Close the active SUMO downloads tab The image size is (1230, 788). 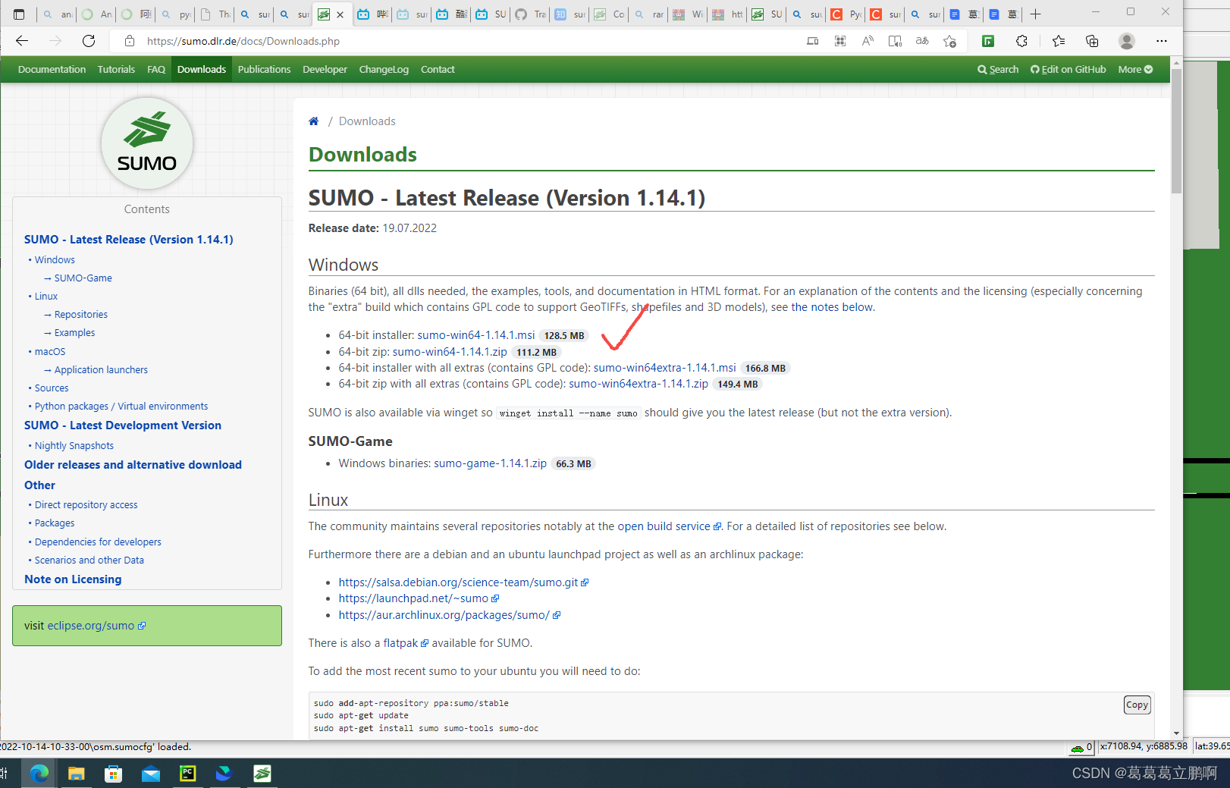tap(340, 14)
